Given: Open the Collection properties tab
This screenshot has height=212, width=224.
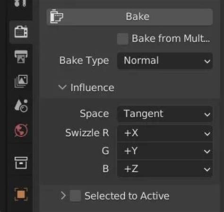Looking at the screenshot, I should coord(21,163).
